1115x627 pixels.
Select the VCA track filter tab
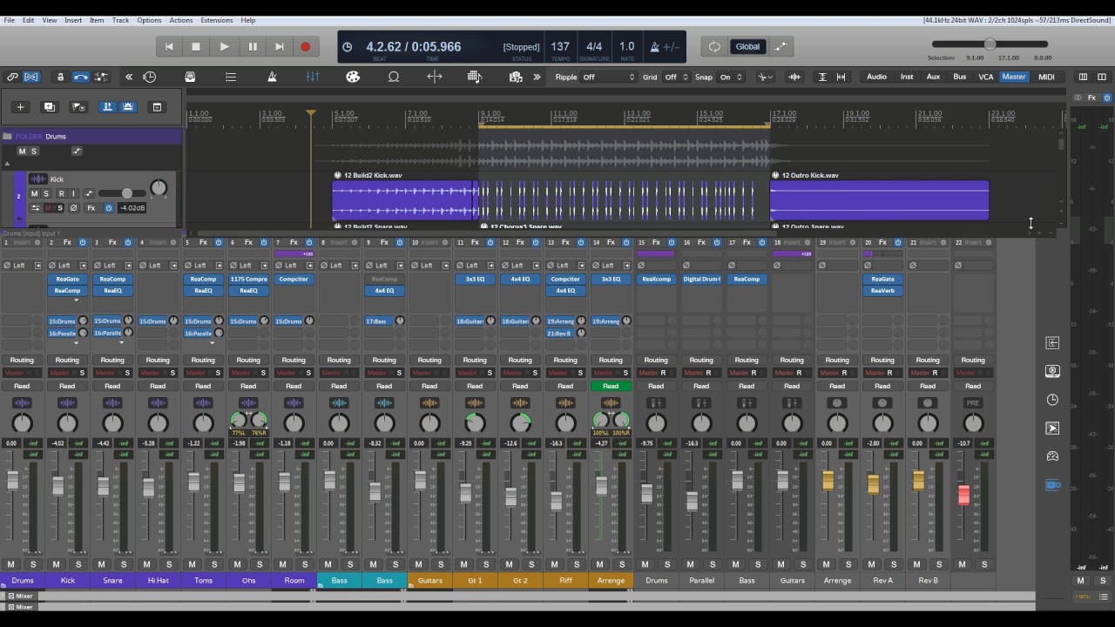985,77
